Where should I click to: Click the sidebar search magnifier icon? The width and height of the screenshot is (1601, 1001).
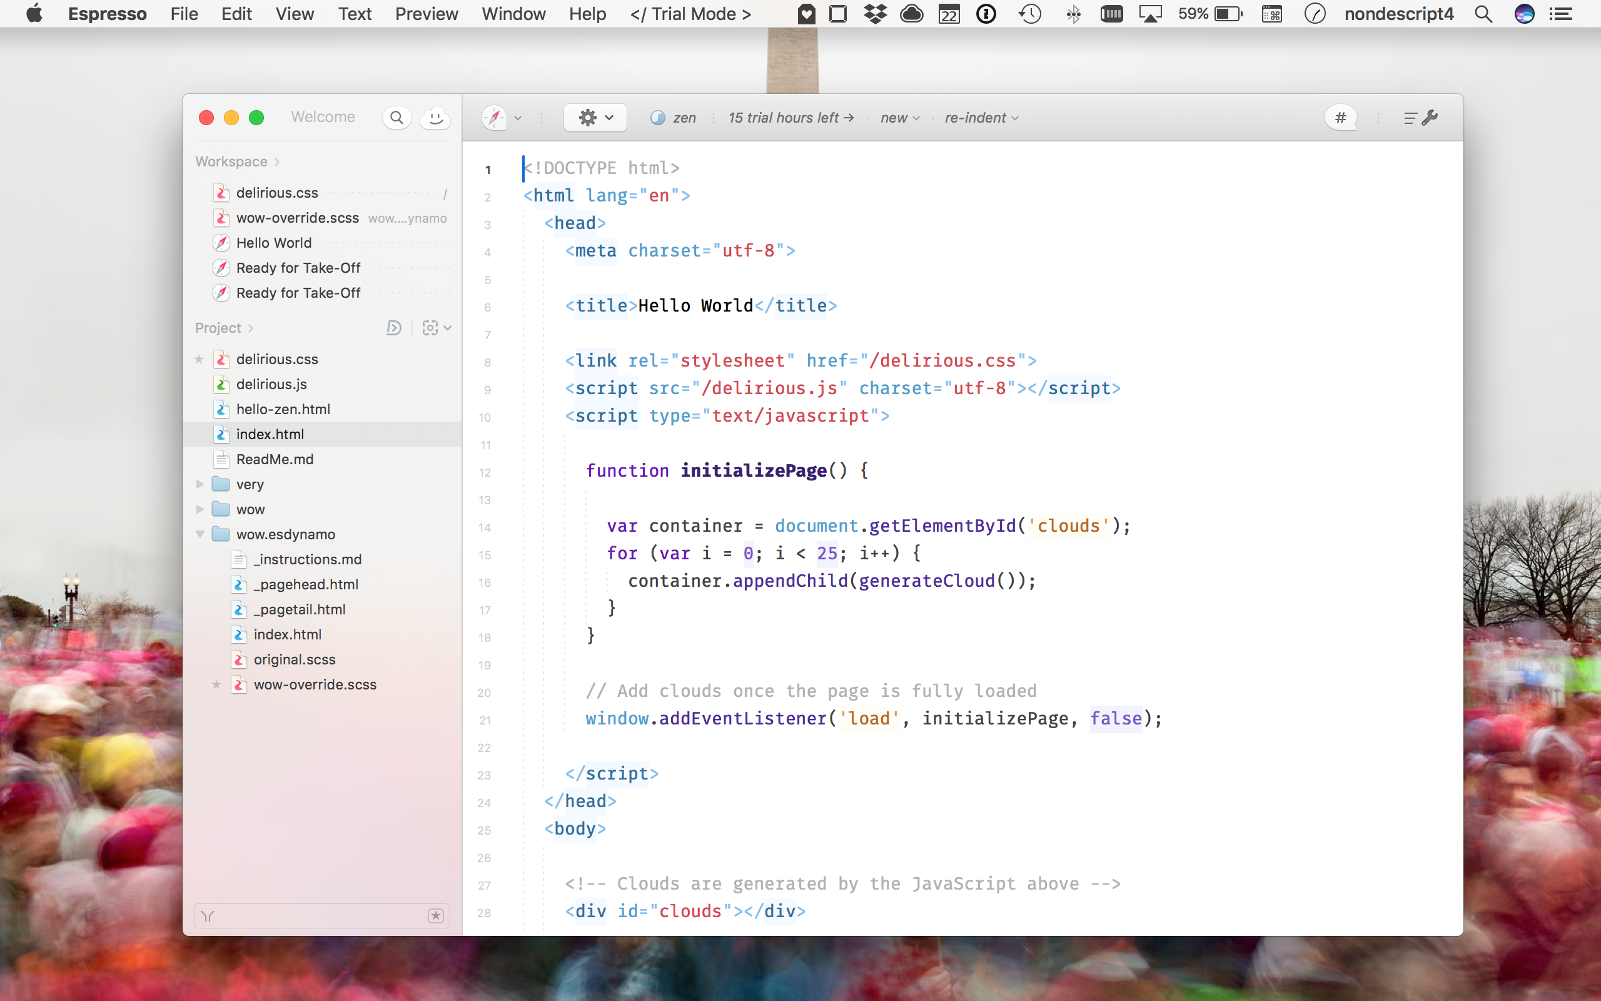coord(396,117)
